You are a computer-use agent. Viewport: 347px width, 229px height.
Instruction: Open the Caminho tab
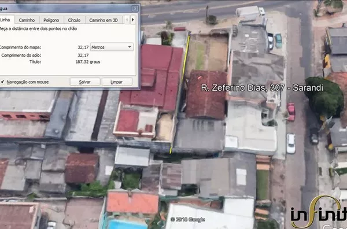click(27, 20)
